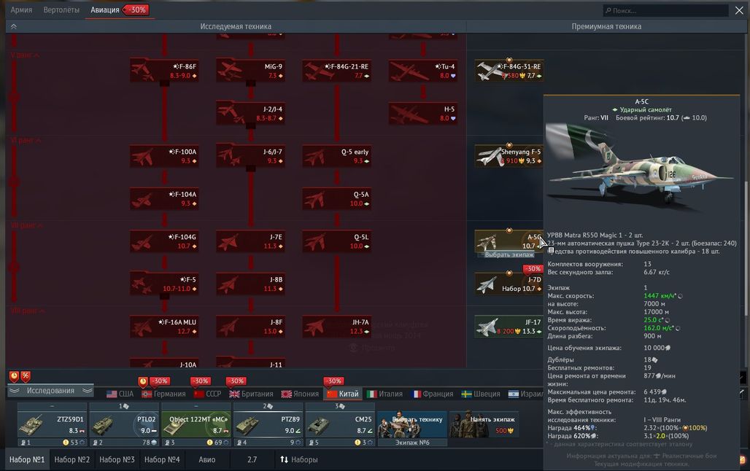The width and height of the screenshot is (750, 471).
Task: Switch to the 2.7 preset
Action: pyautogui.click(x=252, y=459)
